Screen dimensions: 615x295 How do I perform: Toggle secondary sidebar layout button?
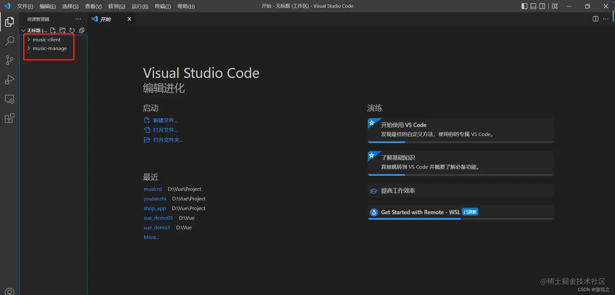click(542, 6)
